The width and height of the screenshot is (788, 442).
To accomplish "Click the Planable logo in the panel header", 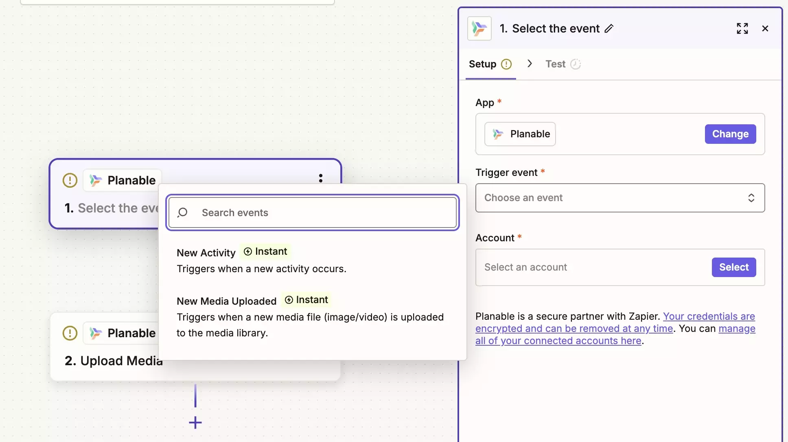I will coord(479,28).
